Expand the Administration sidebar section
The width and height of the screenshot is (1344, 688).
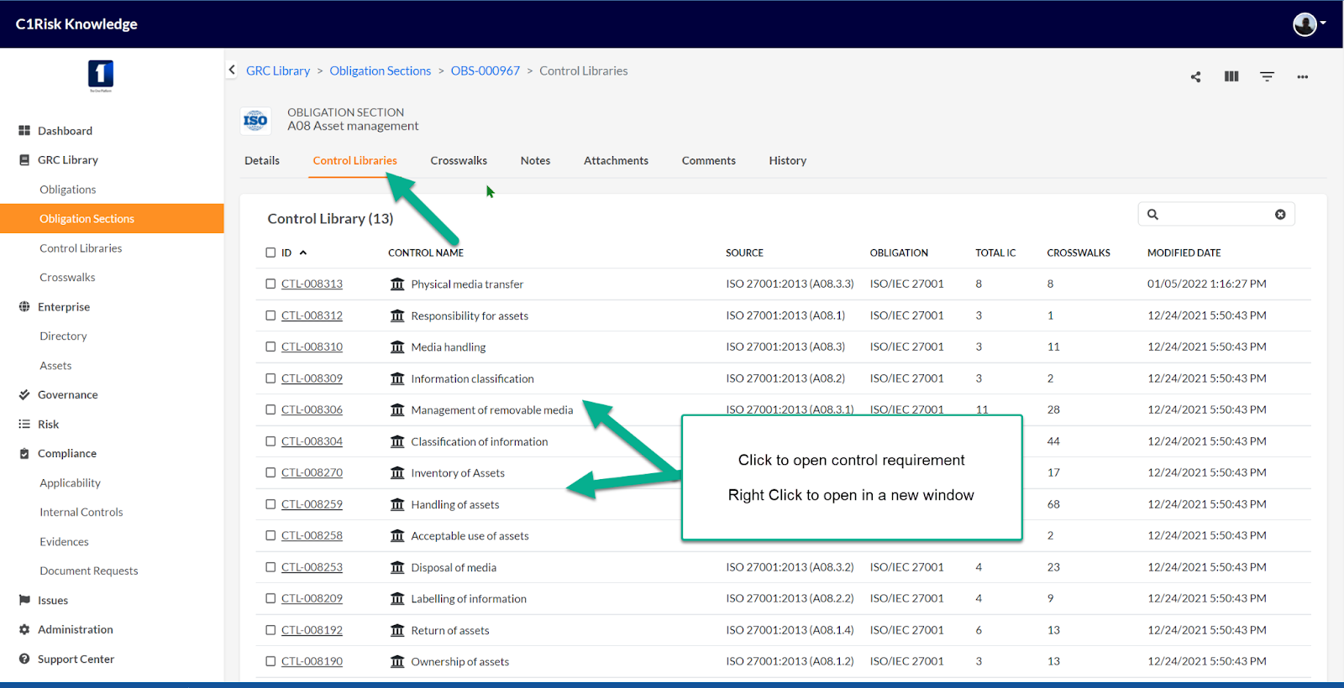[x=76, y=629]
